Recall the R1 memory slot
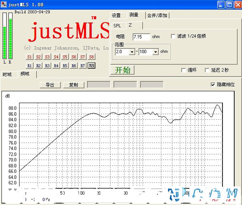242x205 pixels. (x=30, y=66)
